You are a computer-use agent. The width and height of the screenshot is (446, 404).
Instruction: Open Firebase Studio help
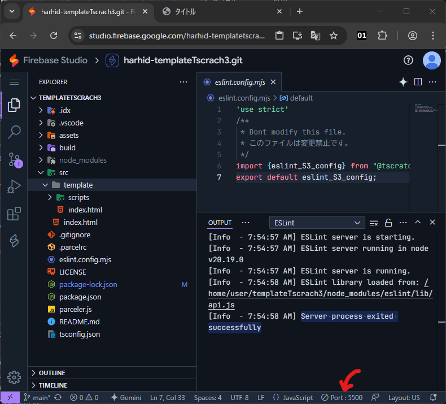[x=408, y=60]
